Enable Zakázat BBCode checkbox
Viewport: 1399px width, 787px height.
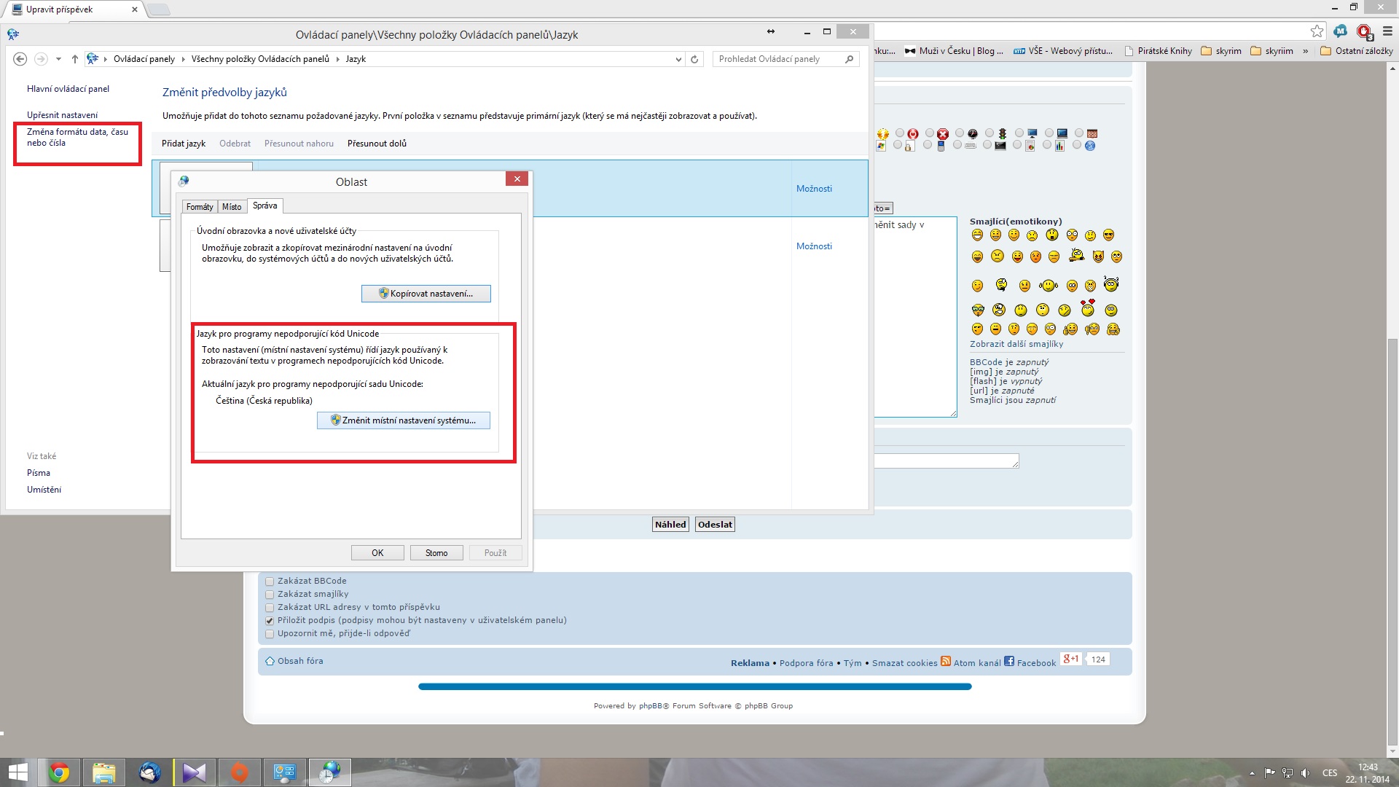coord(270,582)
